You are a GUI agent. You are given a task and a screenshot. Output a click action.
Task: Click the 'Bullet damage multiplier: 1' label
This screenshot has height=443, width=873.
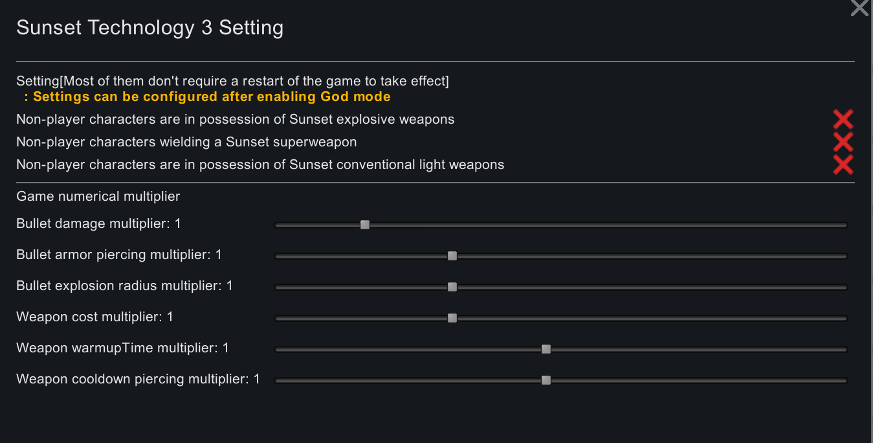coord(99,224)
